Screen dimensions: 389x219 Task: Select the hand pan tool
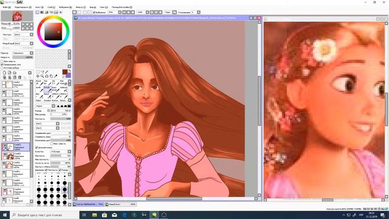[x=51, y=76]
